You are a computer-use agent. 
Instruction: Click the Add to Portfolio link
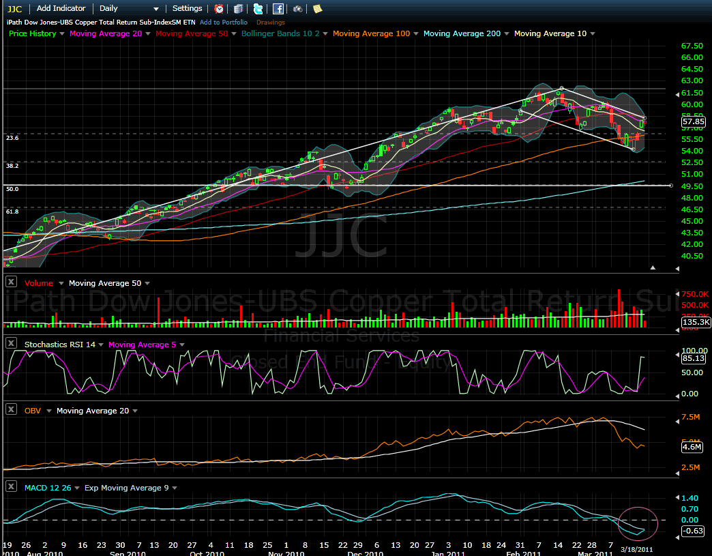coord(224,23)
